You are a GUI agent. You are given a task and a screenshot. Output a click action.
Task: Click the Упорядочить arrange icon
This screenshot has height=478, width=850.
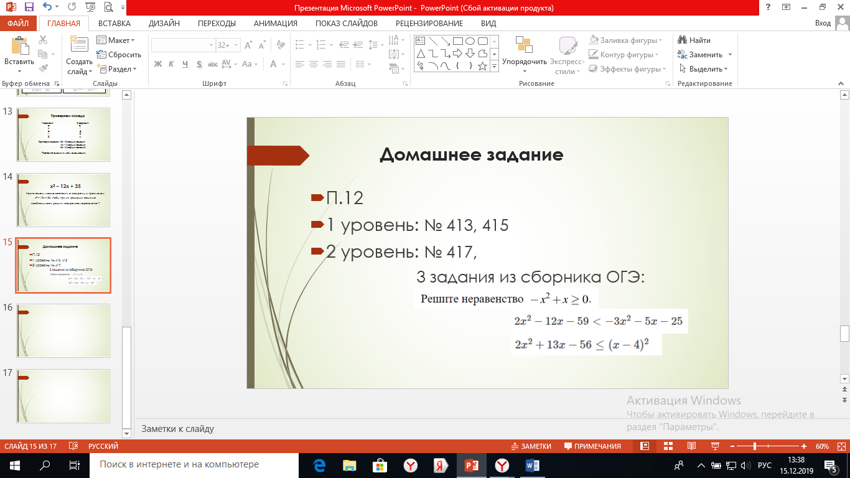tap(524, 45)
